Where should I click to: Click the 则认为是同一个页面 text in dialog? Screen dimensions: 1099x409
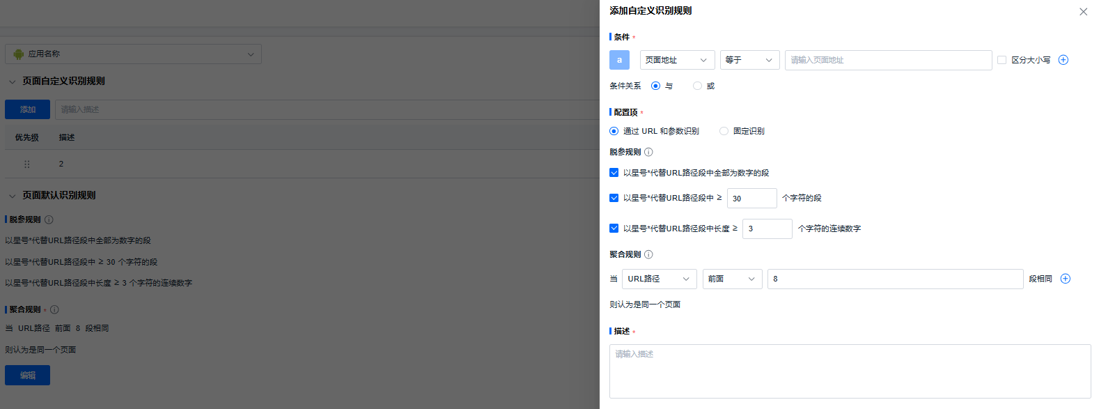(645, 304)
